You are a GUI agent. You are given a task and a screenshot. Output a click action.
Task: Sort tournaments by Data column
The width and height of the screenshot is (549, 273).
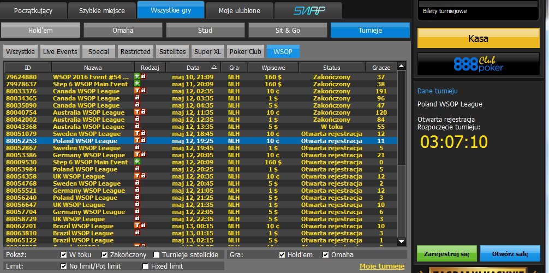pos(193,67)
